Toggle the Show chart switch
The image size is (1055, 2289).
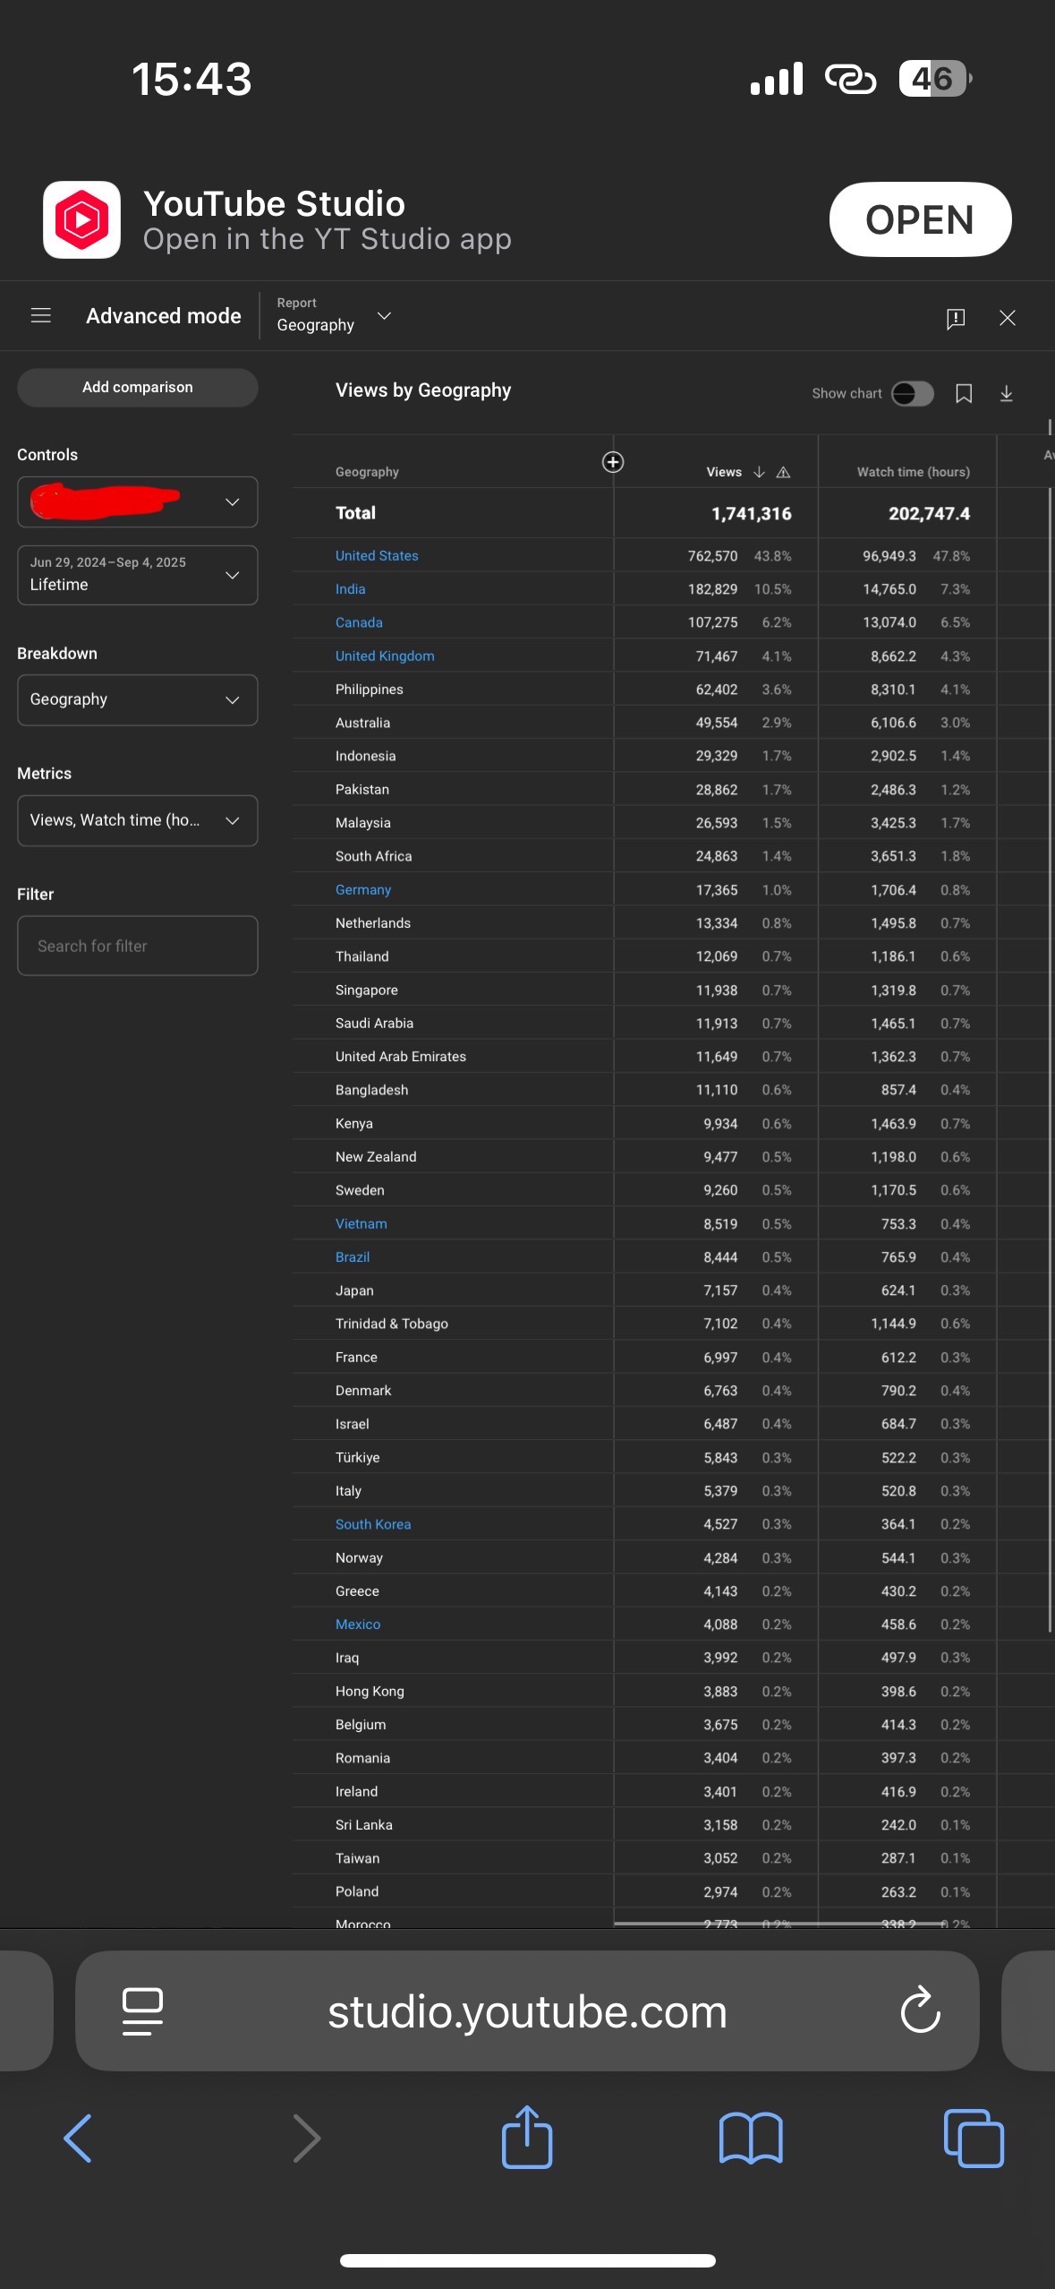[x=912, y=394]
